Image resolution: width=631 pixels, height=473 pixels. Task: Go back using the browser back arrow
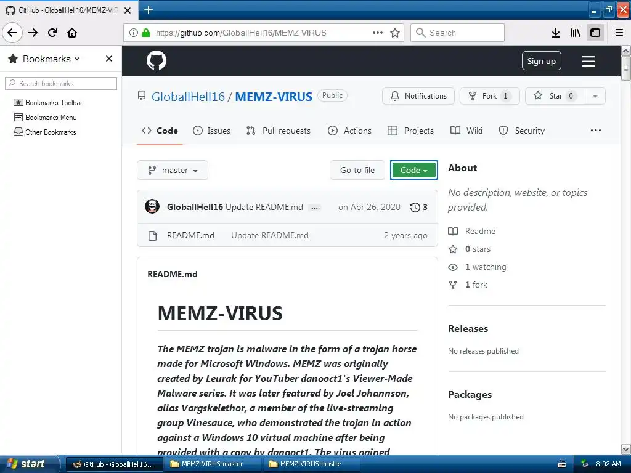12,33
